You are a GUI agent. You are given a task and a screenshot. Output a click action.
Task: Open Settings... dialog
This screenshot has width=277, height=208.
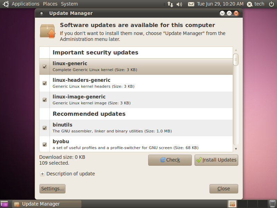coord(53,189)
